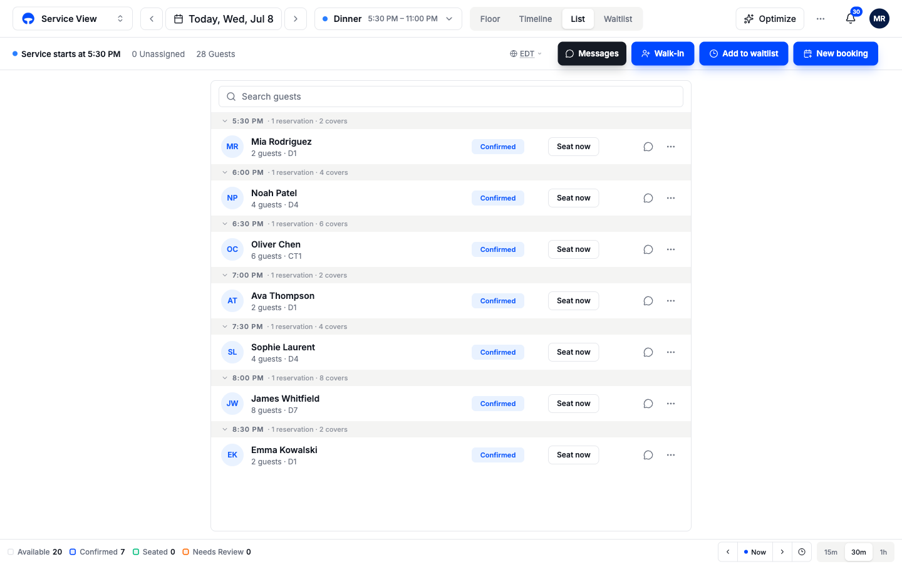Screen dimensions: 902x564
Task: Toggle the Seated 0 legend filter
Action: point(153,552)
